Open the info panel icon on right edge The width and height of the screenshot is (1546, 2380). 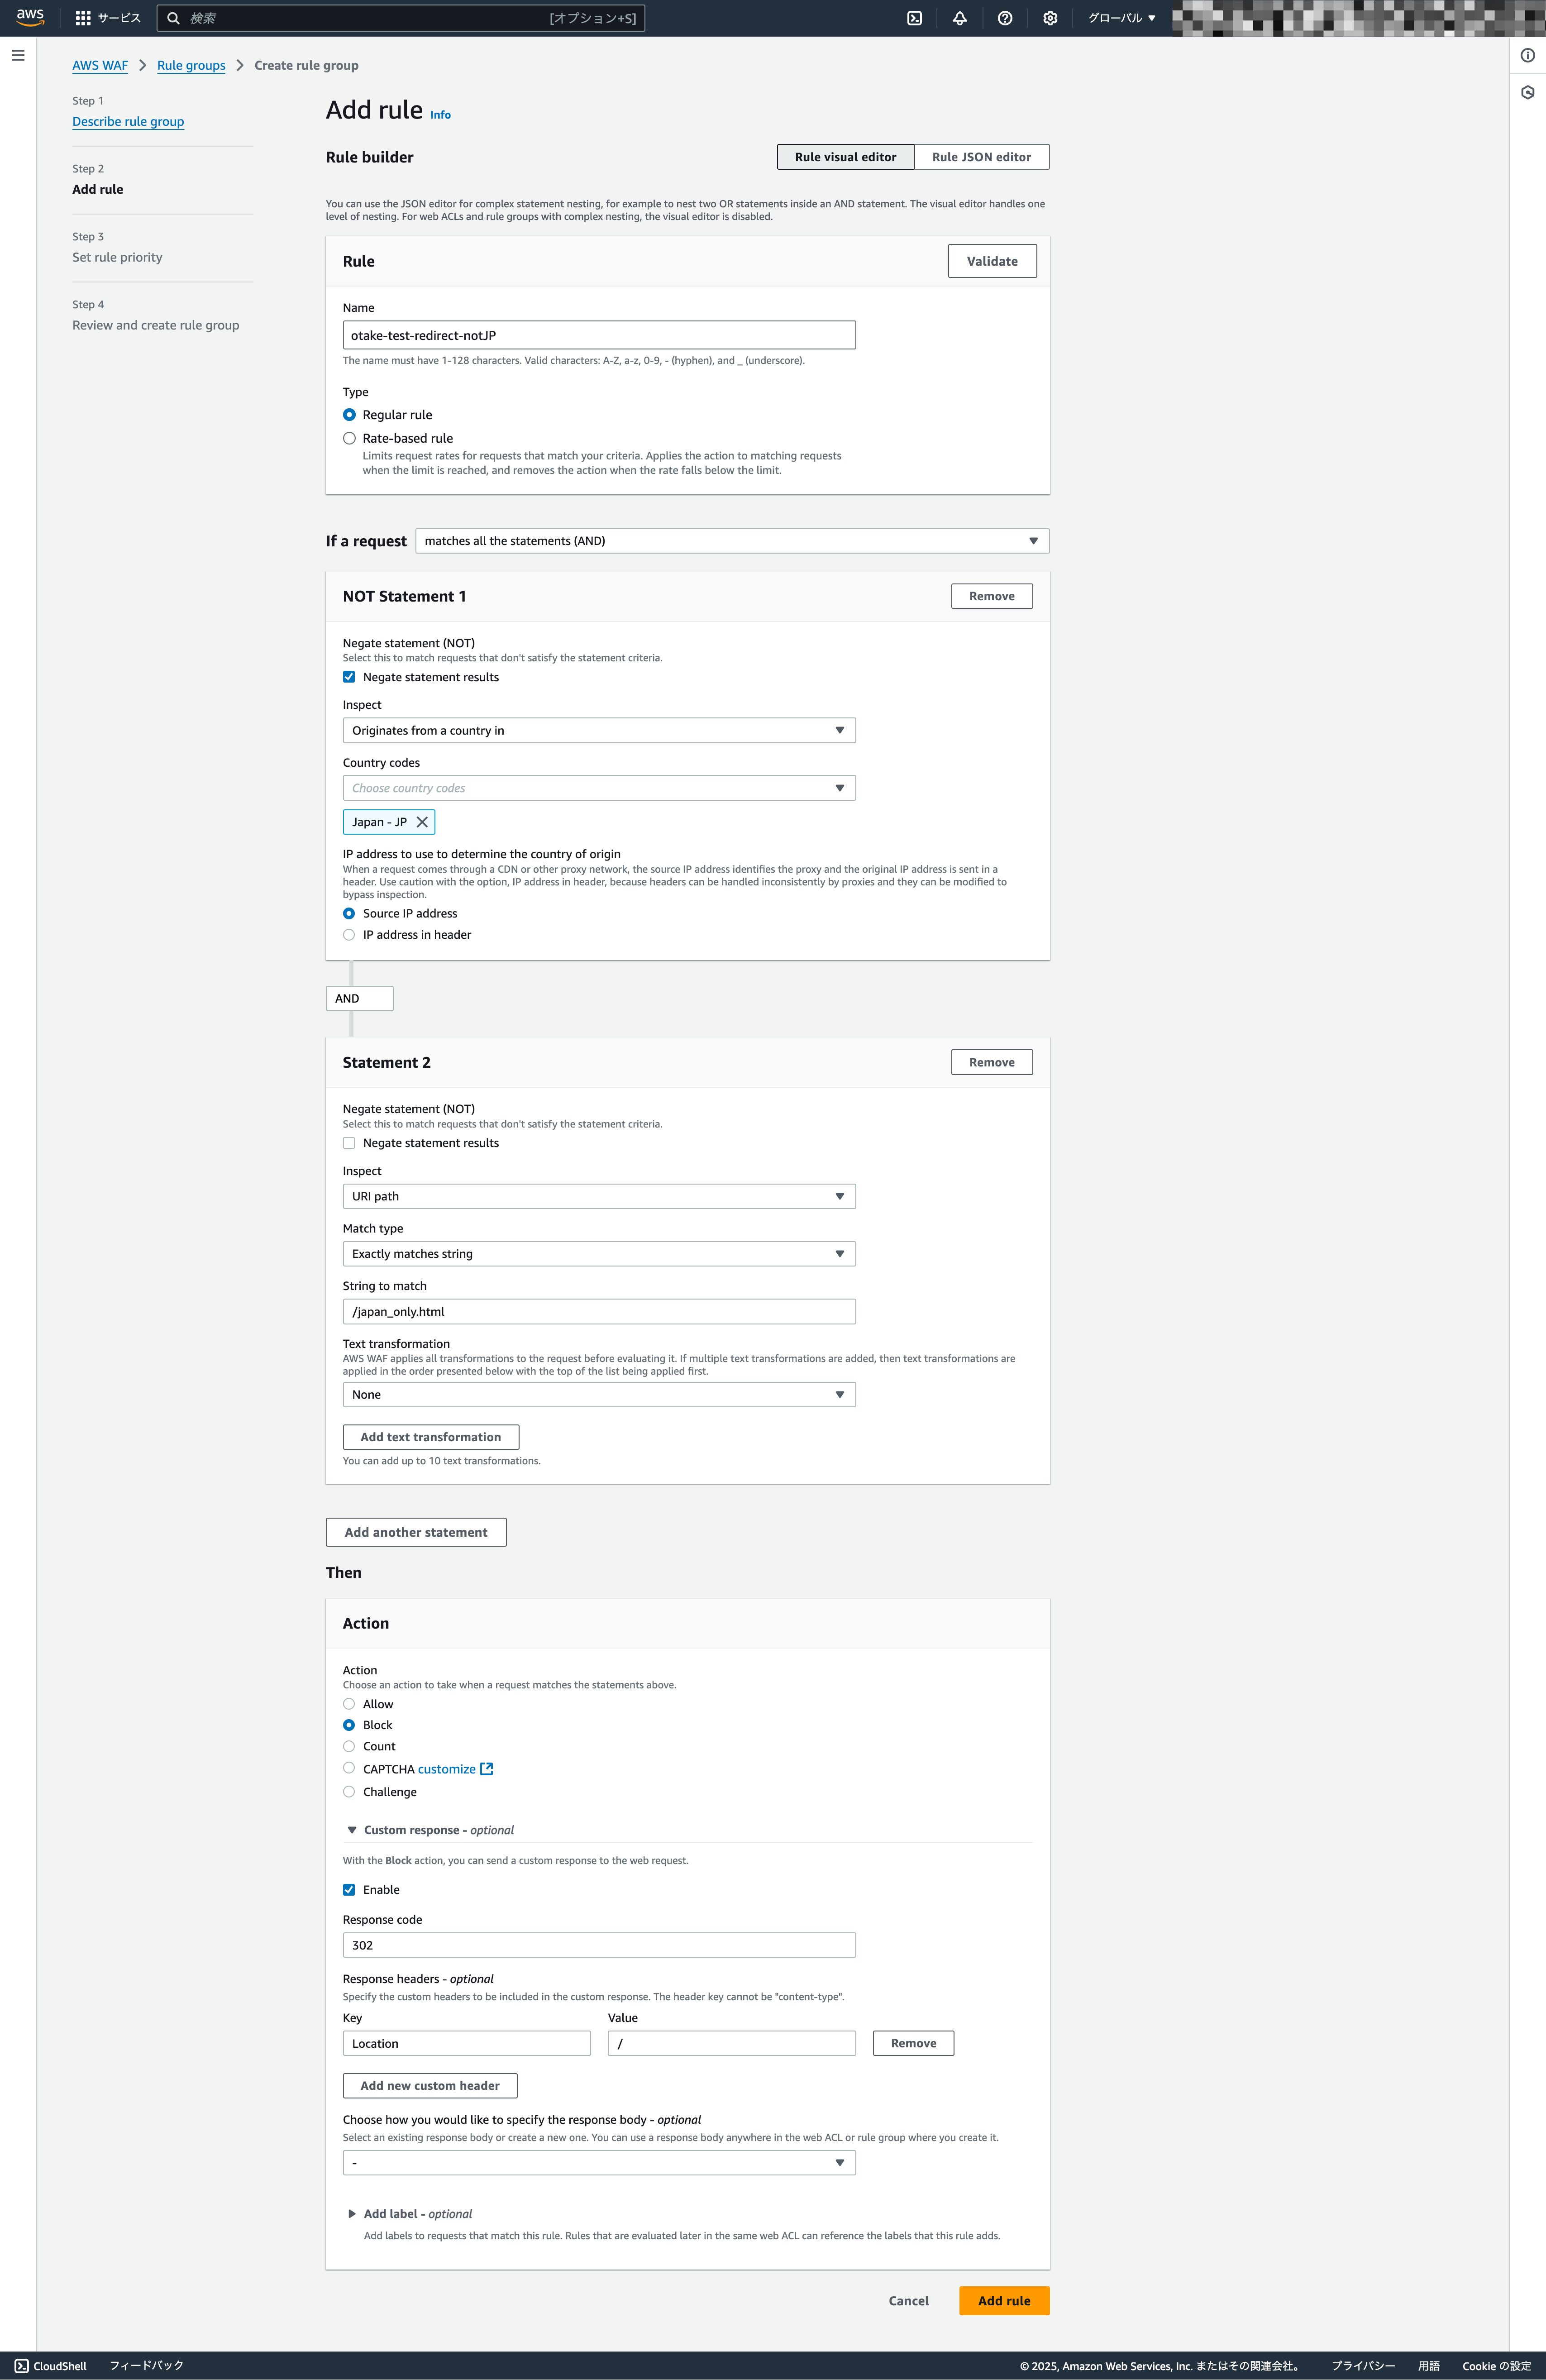pyautogui.click(x=1527, y=55)
